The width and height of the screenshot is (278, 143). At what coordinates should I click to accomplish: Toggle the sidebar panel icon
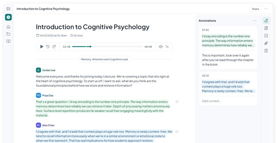pyautogui.click(x=8, y=9)
